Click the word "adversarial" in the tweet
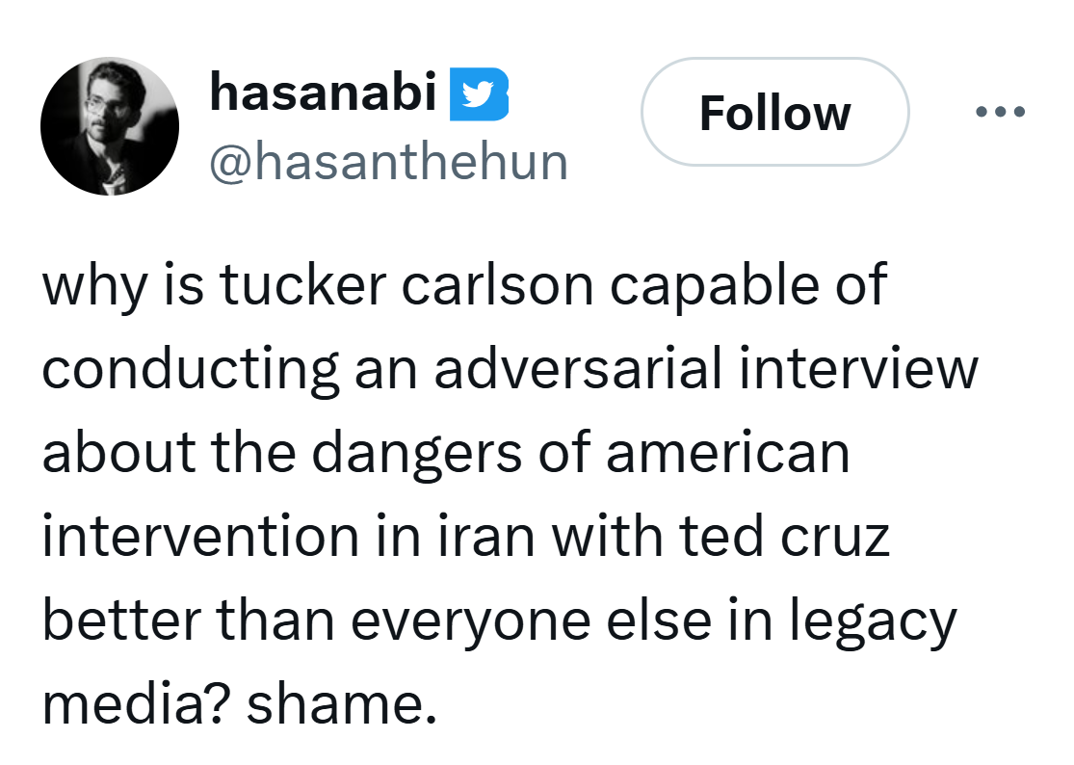This screenshot has width=1074, height=765. click(x=578, y=368)
